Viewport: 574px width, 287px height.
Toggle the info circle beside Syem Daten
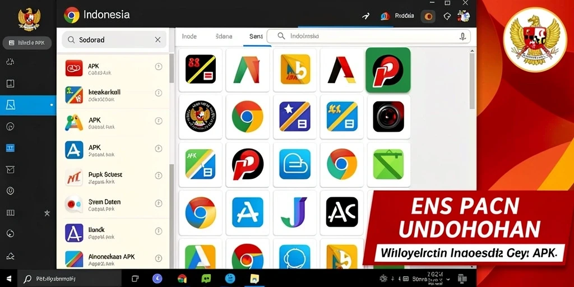(159, 203)
